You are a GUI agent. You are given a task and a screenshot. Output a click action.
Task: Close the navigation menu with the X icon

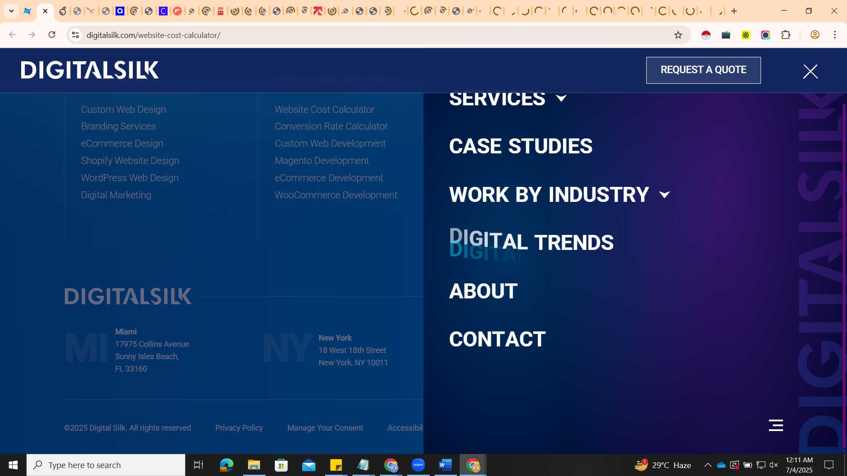click(x=810, y=71)
